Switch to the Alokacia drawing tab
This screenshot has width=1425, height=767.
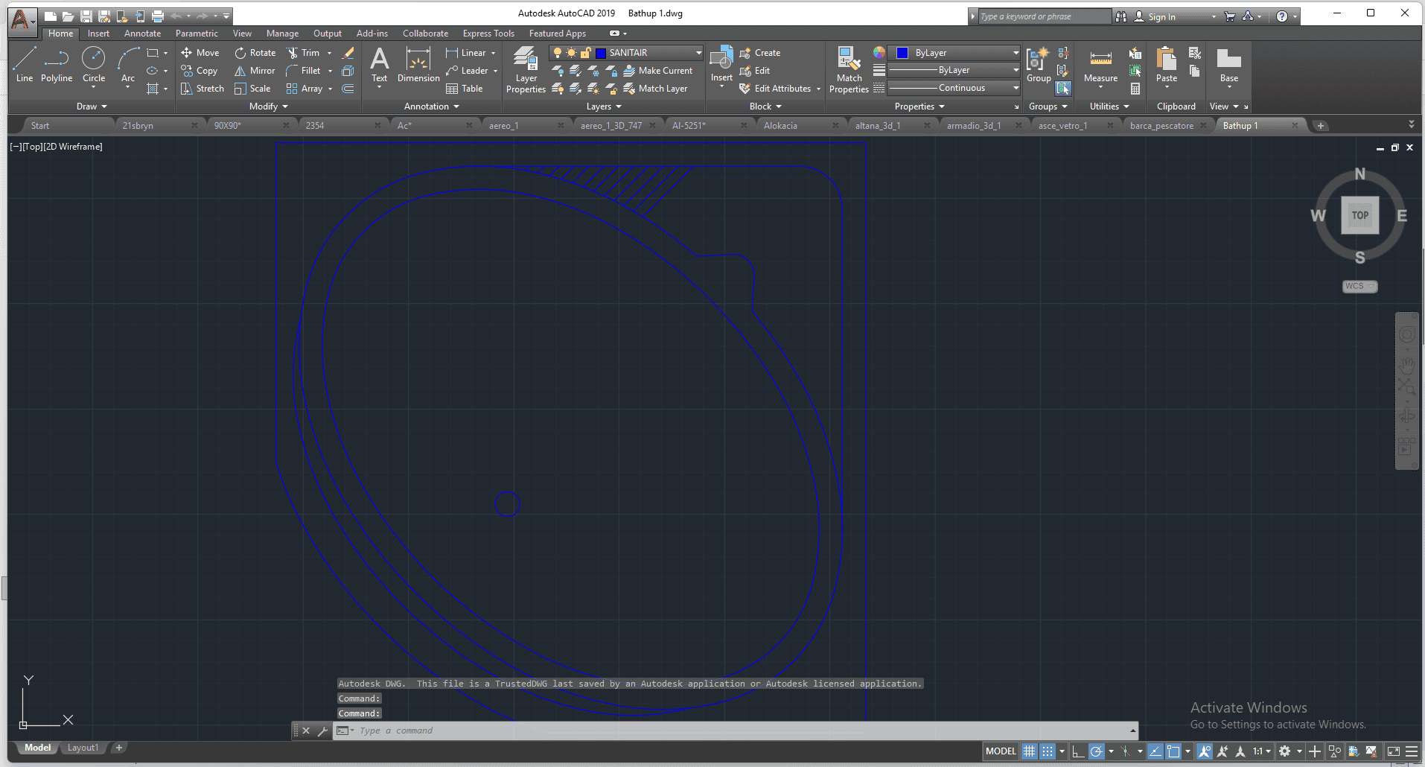tap(780, 126)
